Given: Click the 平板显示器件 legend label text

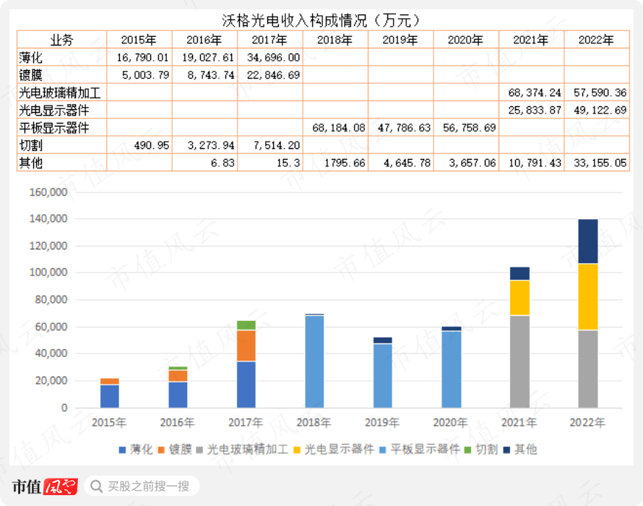Looking at the screenshot, I should pyautogui.click(x=425, y=450).
